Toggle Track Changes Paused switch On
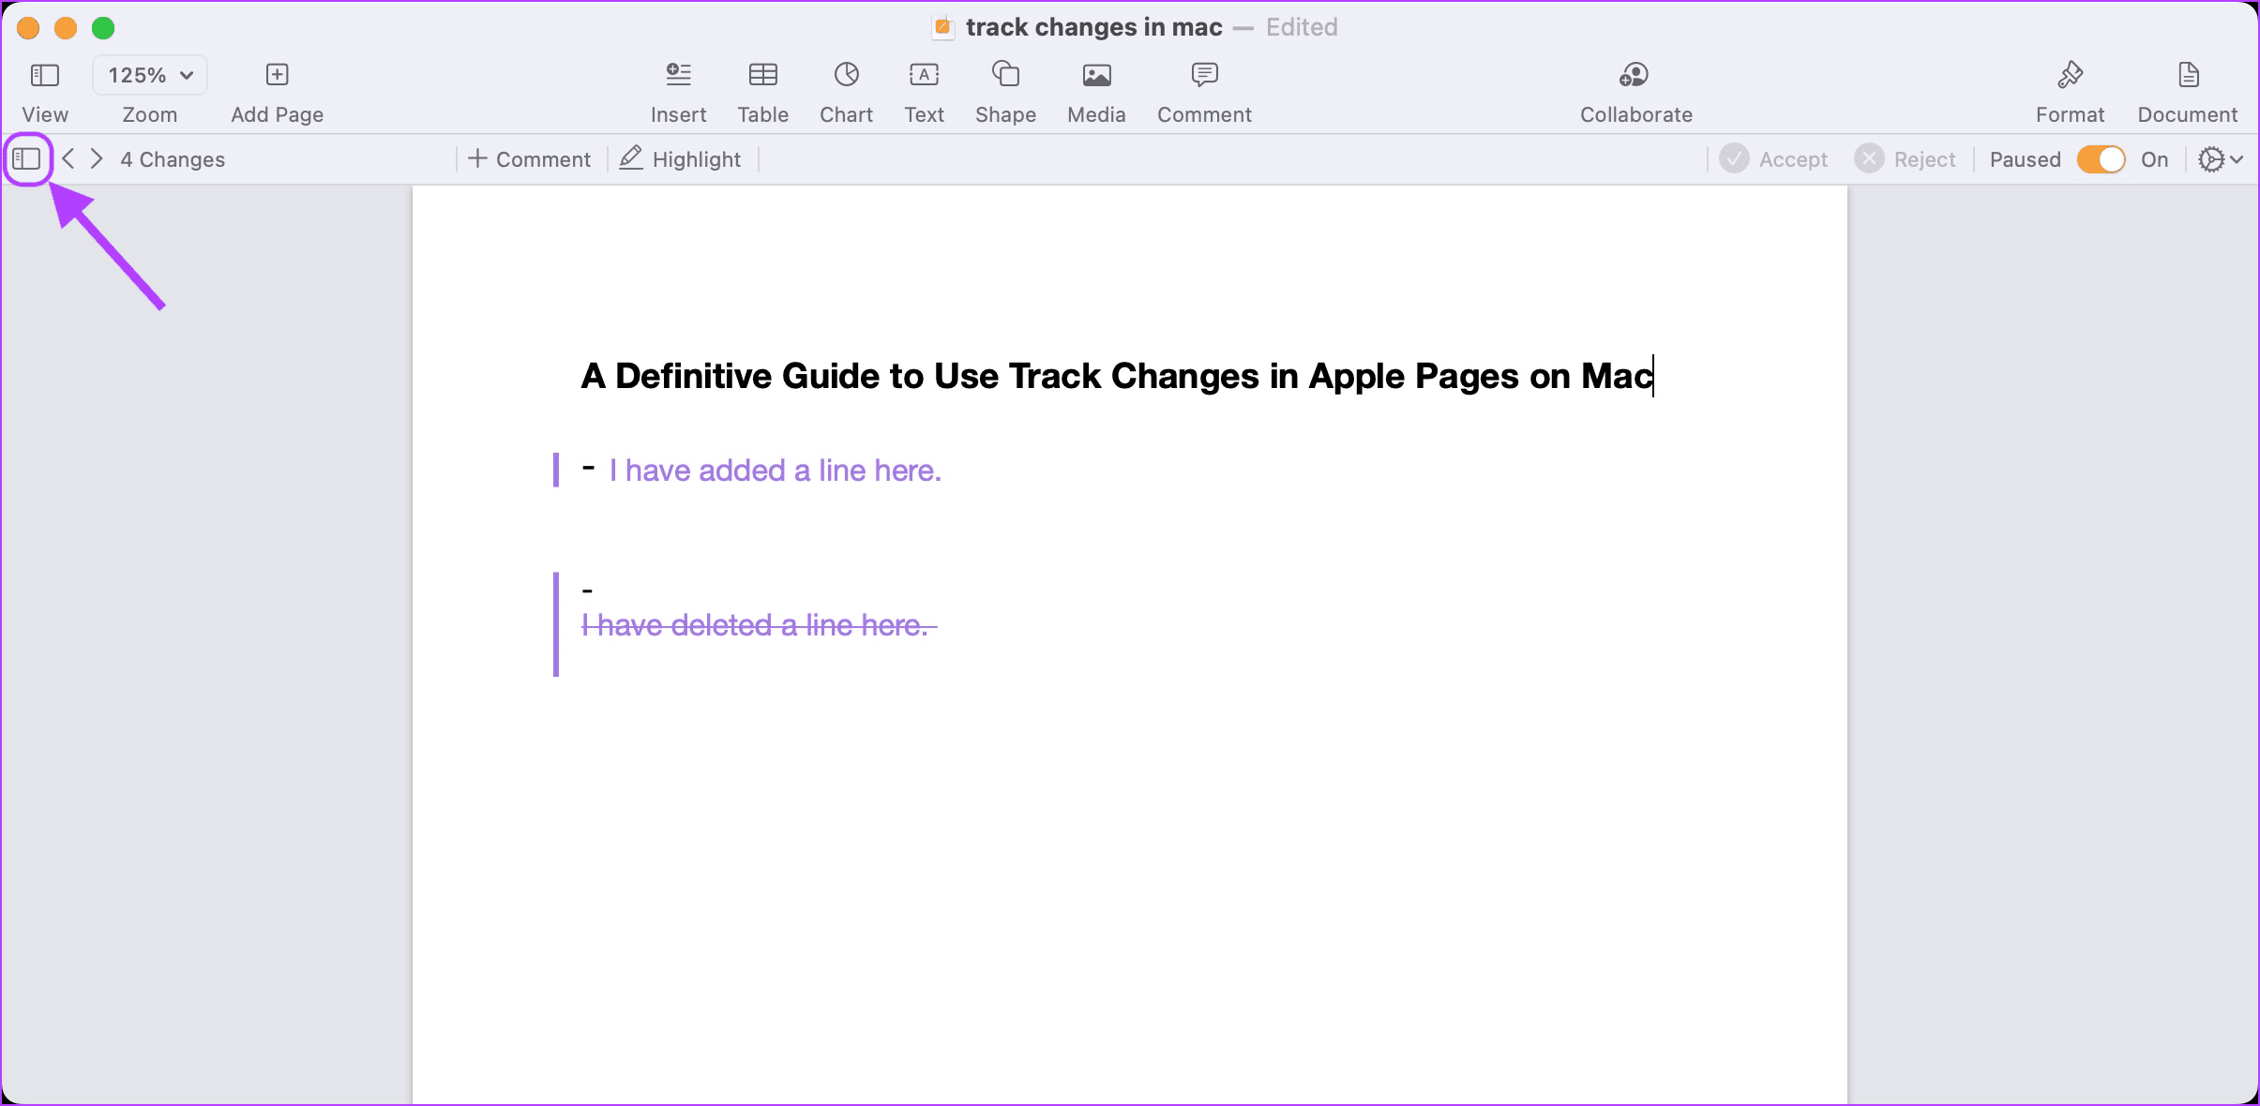 tap(2102, 158)
